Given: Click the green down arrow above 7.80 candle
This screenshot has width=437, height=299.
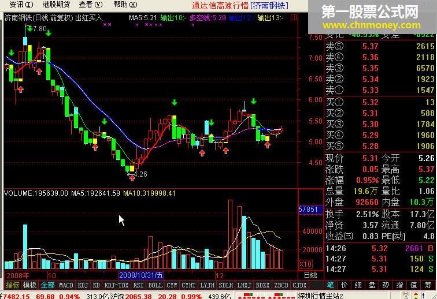Looking at the screenshot, I should click(x=29, y=28).
